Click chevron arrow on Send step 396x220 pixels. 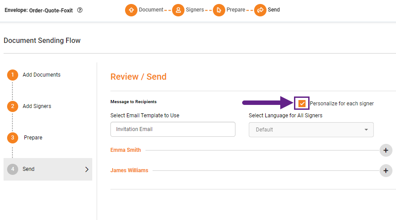[x=86, y=169]
